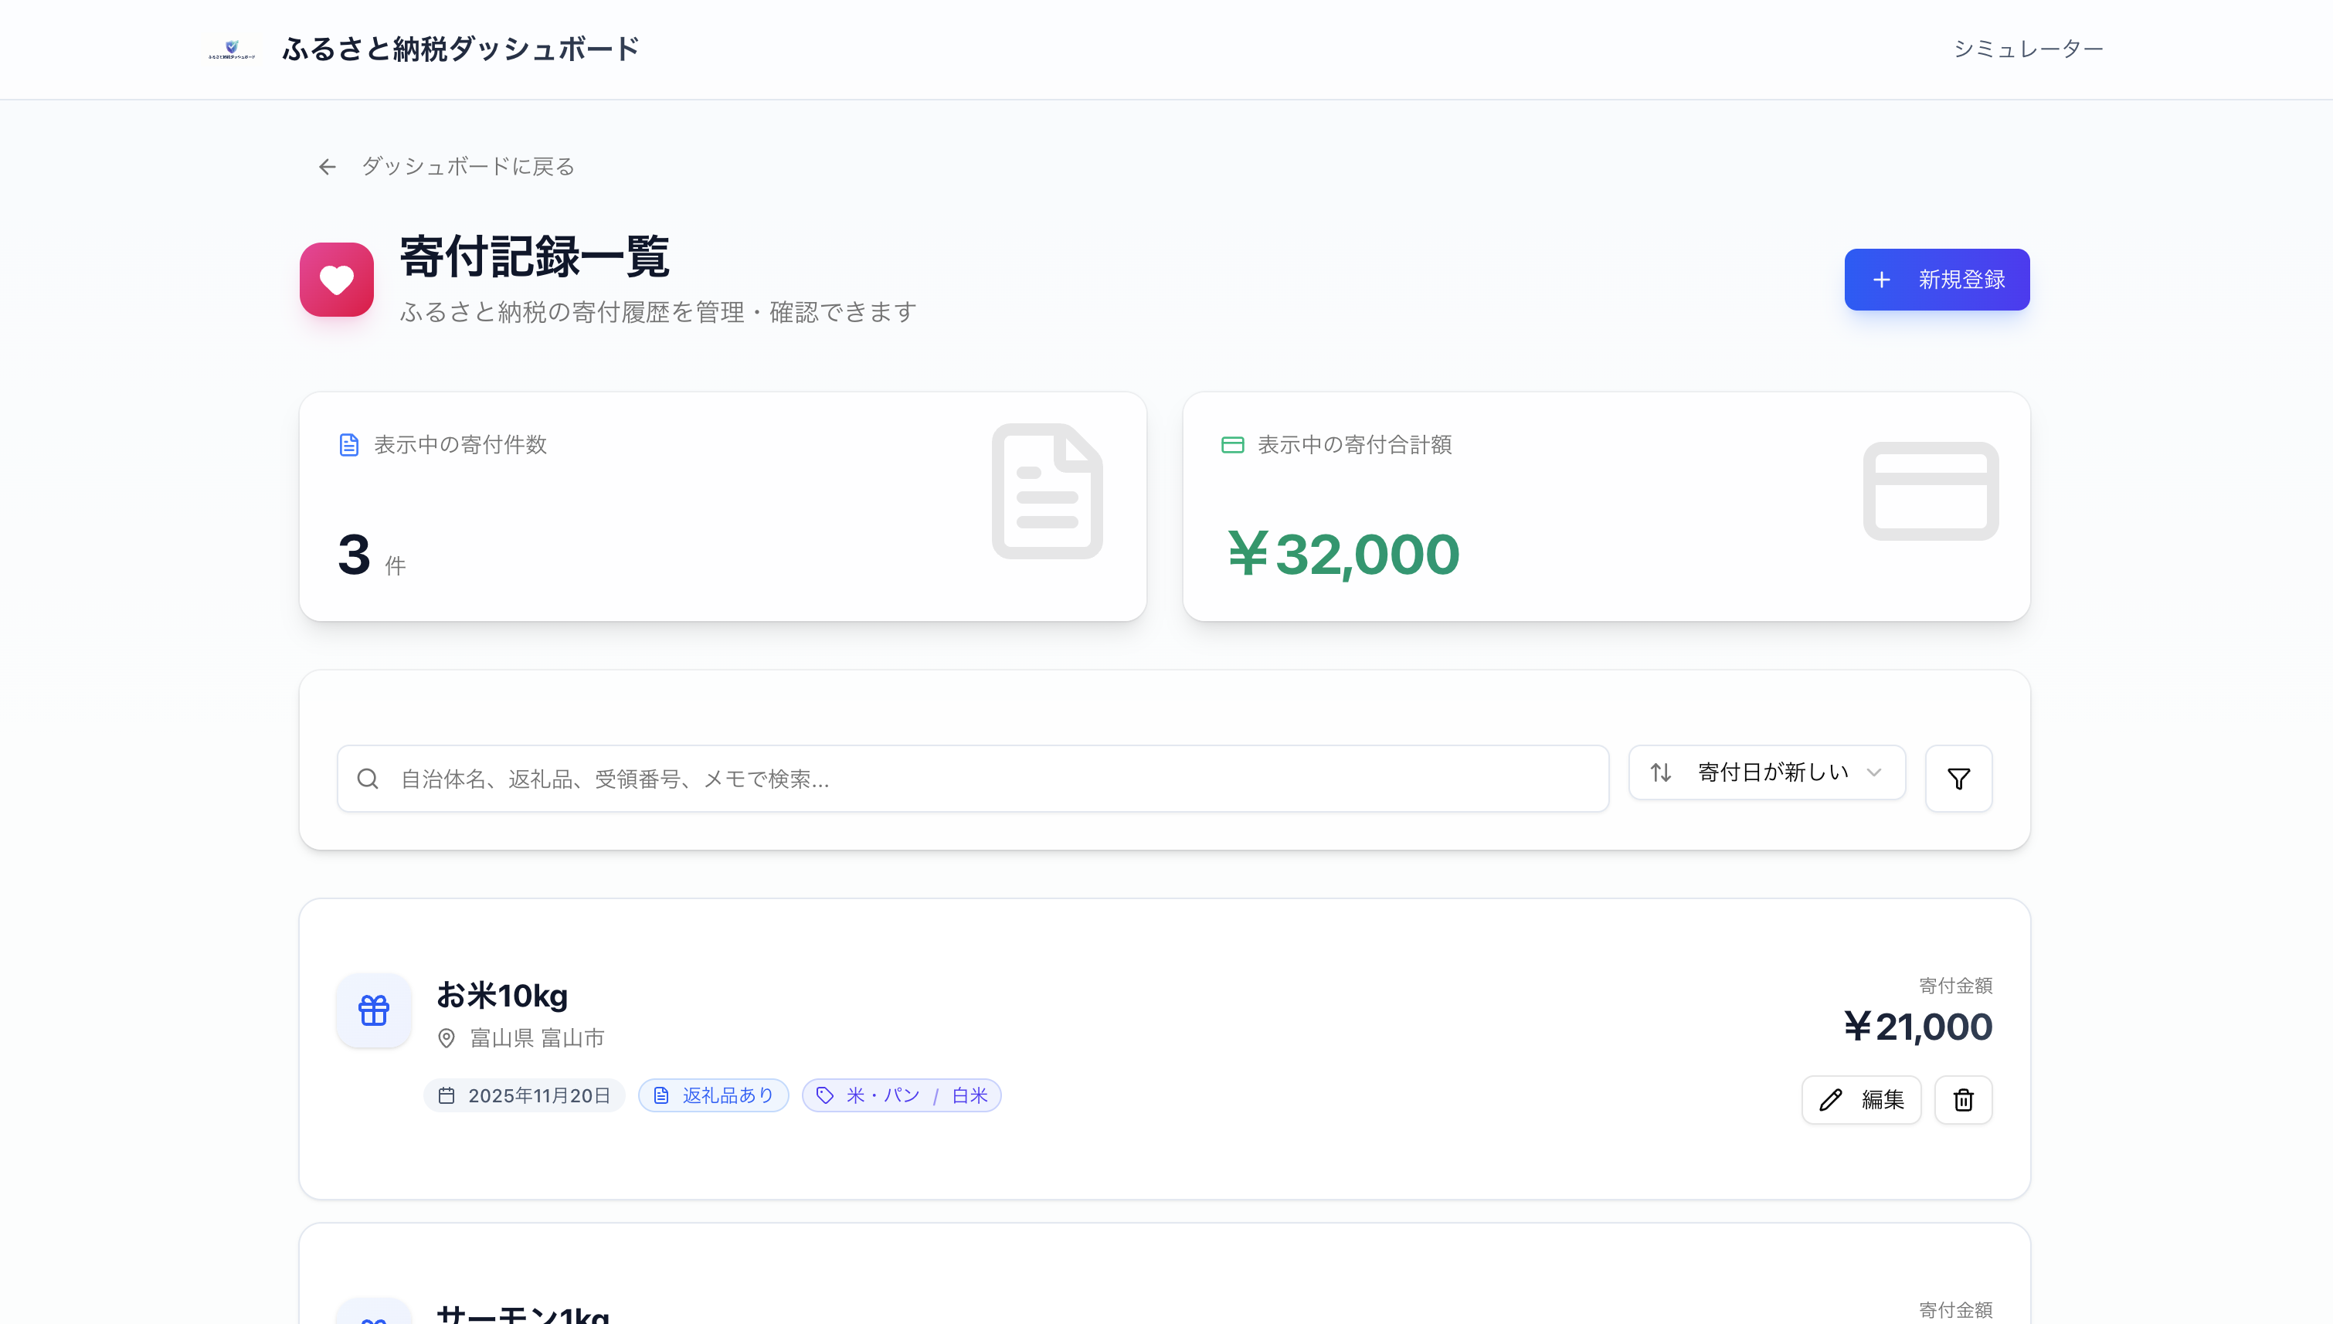Go back via ダッシュボードに戻る link
This screenshot has height=1324, width=2333.
[467, 166]
